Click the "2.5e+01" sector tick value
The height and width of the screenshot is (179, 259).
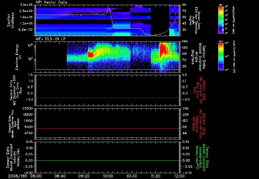click(26, 11)
